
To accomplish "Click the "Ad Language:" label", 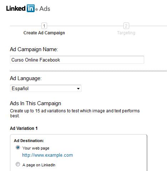I will 26,78.
